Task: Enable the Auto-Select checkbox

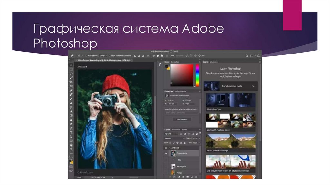Action: coord(86,56)
